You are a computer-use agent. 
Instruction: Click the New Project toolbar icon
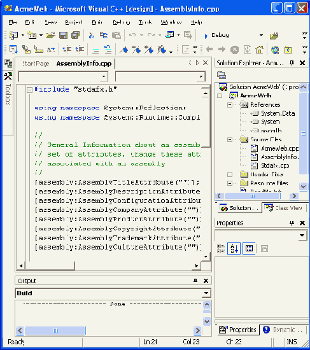pos(13,35)
